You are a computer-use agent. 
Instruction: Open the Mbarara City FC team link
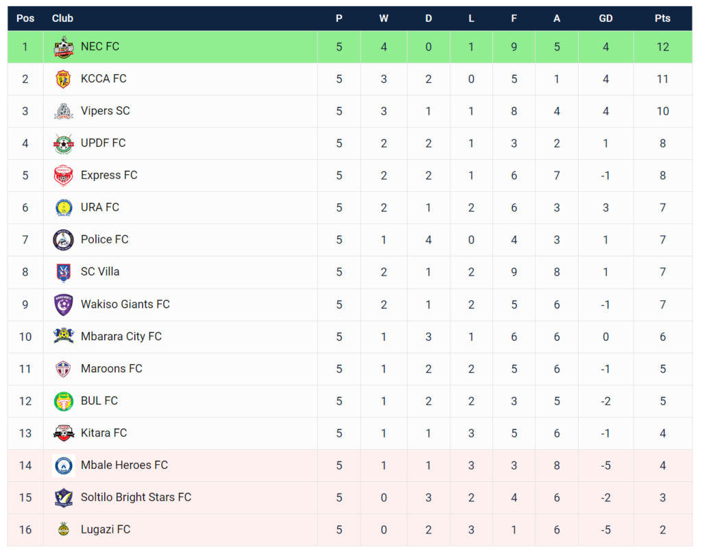coord(121,337)
